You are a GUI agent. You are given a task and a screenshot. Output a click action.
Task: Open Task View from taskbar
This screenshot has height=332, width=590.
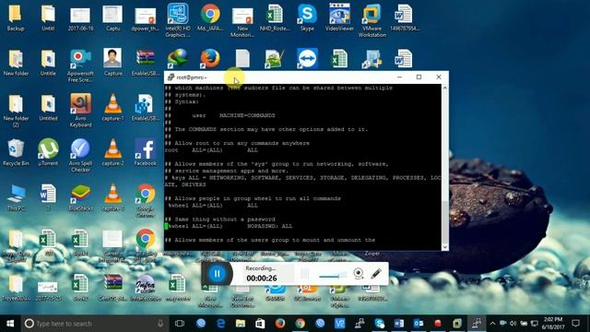(x=180, y=324)
